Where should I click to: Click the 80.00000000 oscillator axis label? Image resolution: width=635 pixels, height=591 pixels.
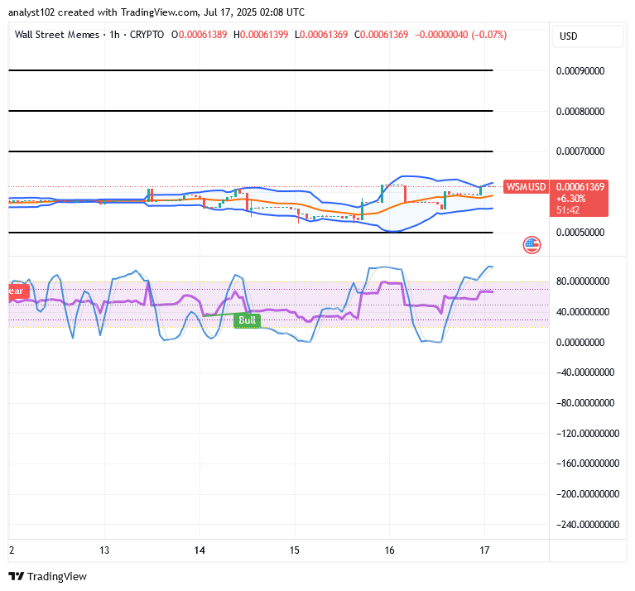583,281
